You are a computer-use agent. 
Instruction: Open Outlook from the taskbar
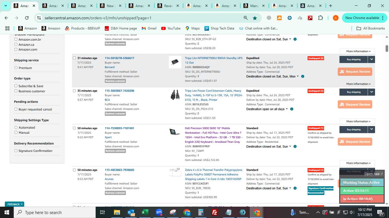[x=131, y=212]
